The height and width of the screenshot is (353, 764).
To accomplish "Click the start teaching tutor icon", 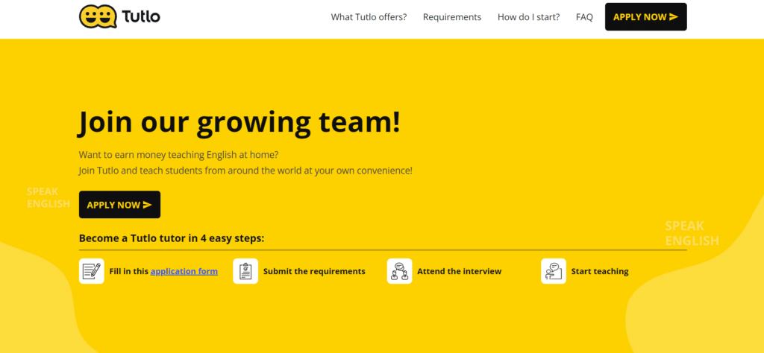I will click(x=553, y=271).
